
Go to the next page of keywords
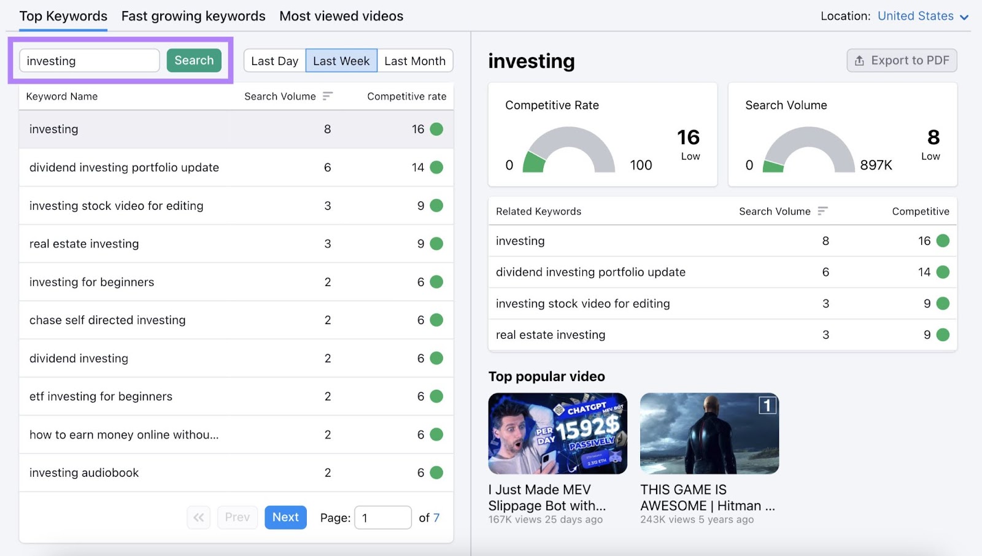(285, 517)
